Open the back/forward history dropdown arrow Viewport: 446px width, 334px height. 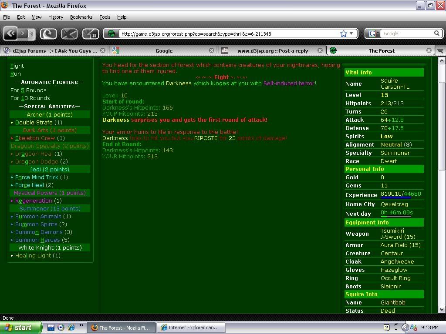(x=31, y=33)
